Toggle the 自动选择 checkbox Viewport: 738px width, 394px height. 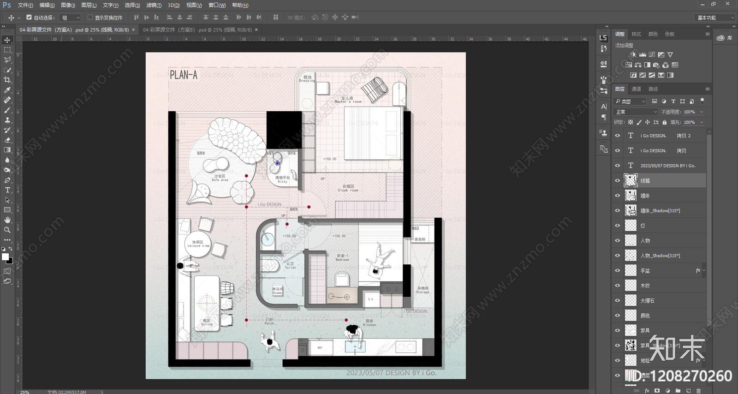click(x=29, y=18)
